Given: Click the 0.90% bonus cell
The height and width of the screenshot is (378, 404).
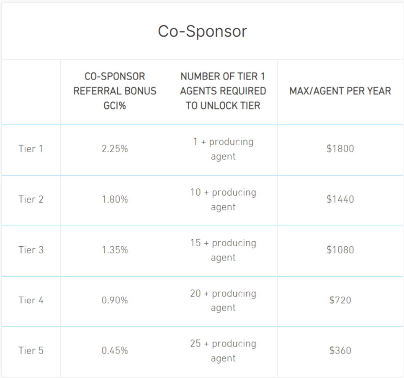Looking at the screenshot, I should point(115,300).
